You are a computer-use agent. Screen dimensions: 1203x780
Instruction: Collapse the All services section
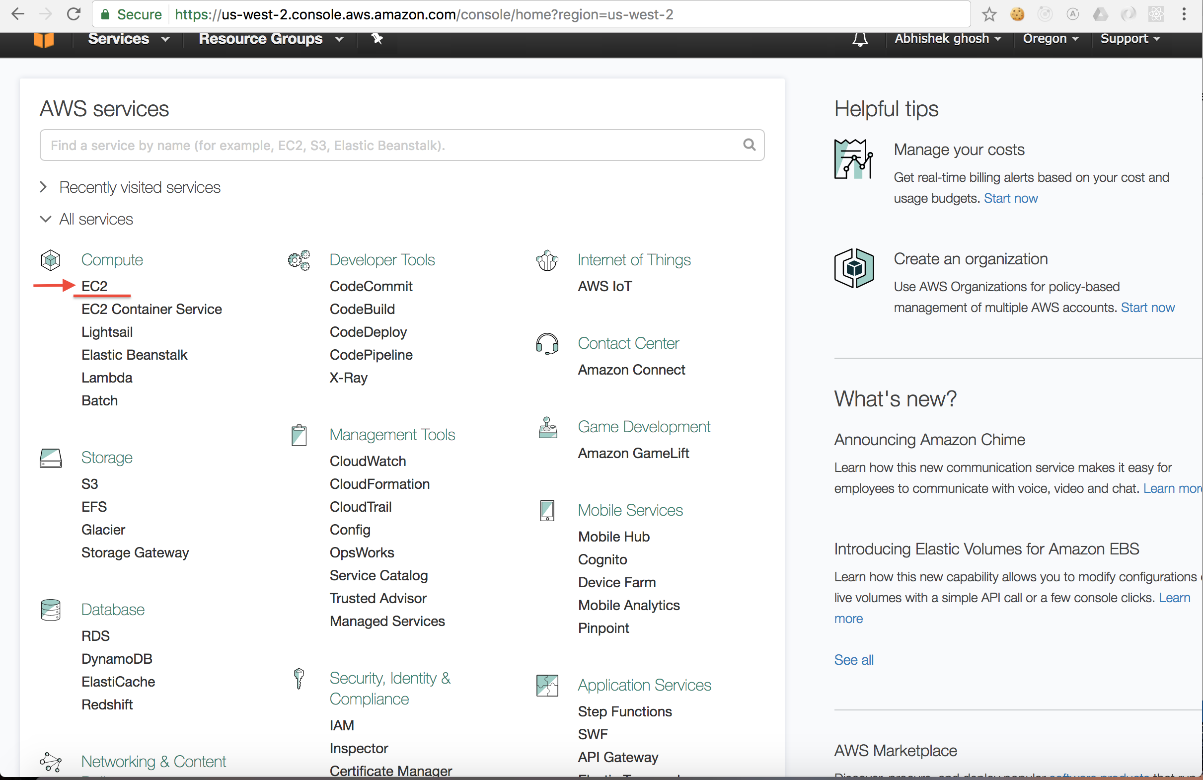(x=95, y=220)
